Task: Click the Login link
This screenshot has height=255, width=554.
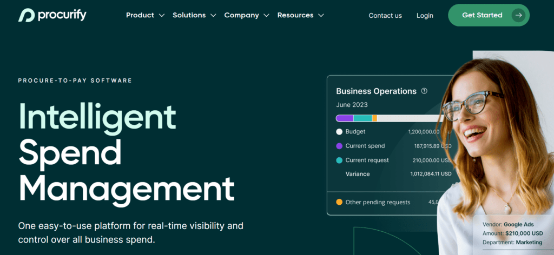Action: click(425, 16)
